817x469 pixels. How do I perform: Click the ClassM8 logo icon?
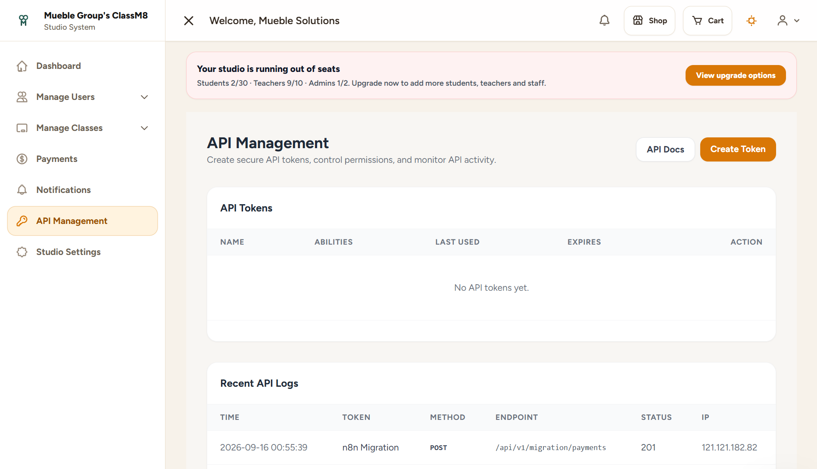(24, 20)
